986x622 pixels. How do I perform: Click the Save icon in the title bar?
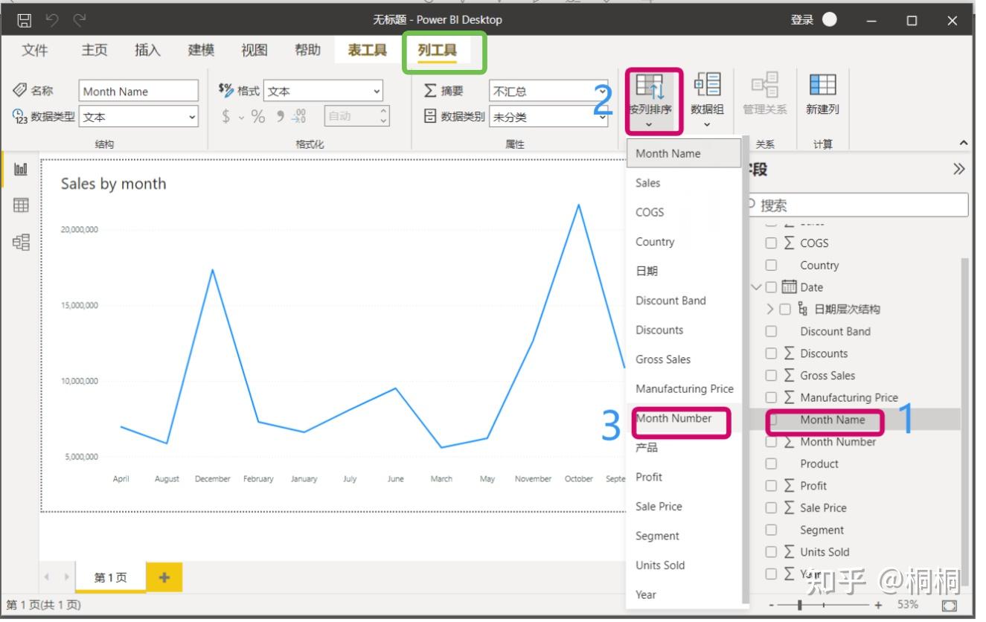(23, 19)
